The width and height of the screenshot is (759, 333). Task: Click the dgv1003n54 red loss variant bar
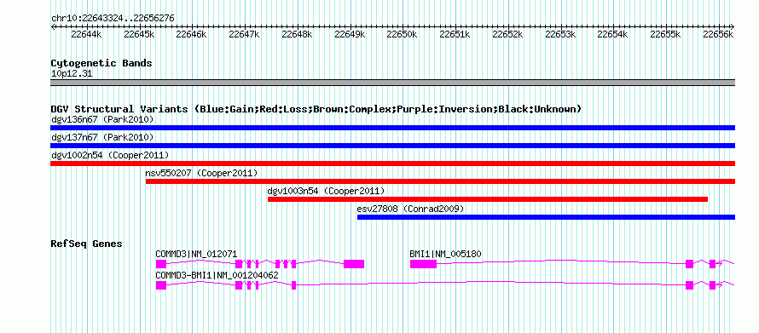pyautogui.click(x=488, y=199)
